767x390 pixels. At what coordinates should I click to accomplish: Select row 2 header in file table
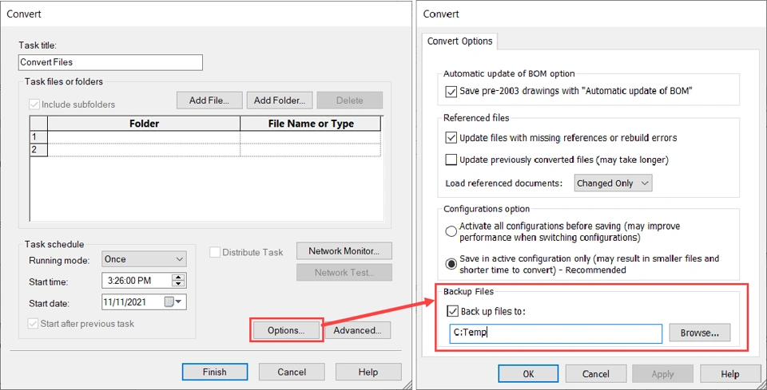point(38,150)
